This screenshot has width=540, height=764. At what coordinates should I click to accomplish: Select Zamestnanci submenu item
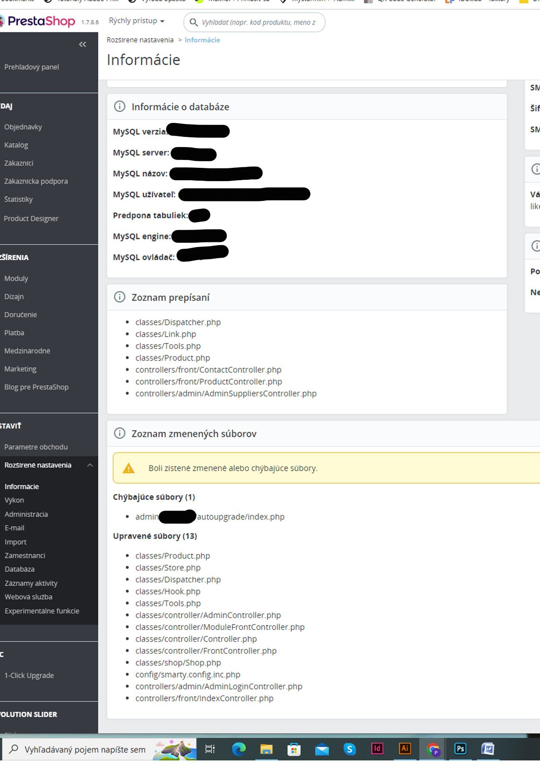click(x=25, y=555)
